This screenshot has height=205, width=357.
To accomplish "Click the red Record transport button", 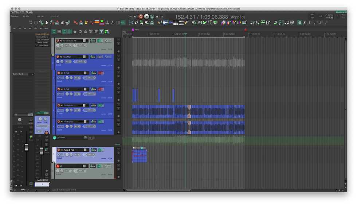I will pos(141,16).
